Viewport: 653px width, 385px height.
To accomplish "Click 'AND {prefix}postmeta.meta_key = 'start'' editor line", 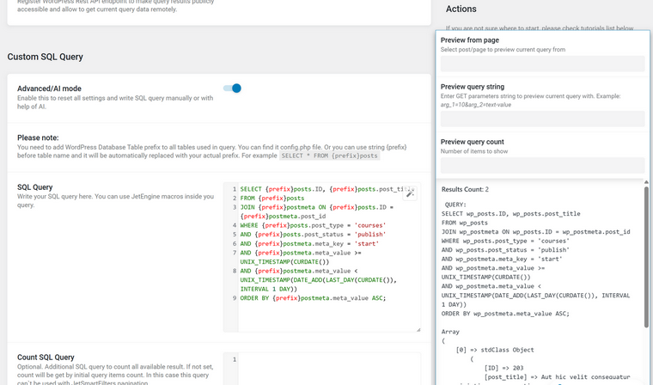I will click(309, 244).
